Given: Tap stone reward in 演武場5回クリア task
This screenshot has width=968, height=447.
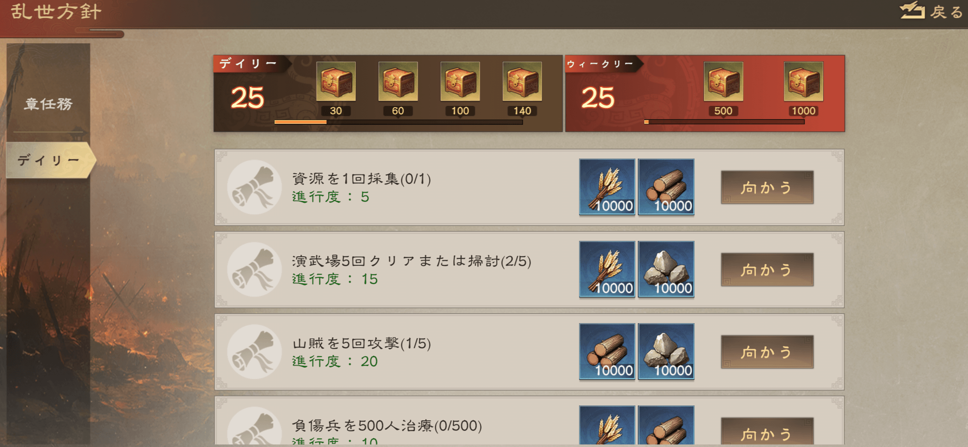Looking at the screenshot, I should tap(666, 269).
